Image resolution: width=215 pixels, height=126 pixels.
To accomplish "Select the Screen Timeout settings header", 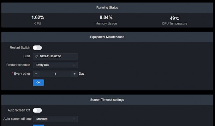I will pos(107,100).
